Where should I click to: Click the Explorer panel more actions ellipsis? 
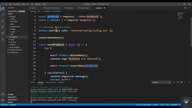pos(25,8)
